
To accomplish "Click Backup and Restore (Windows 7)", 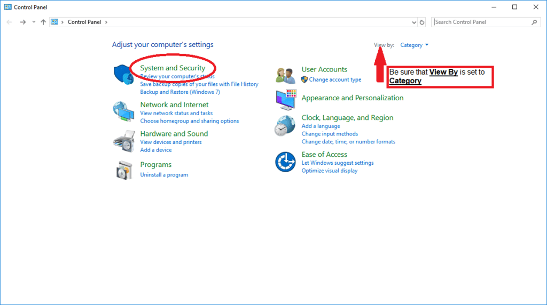I will (x=180, y=92).
